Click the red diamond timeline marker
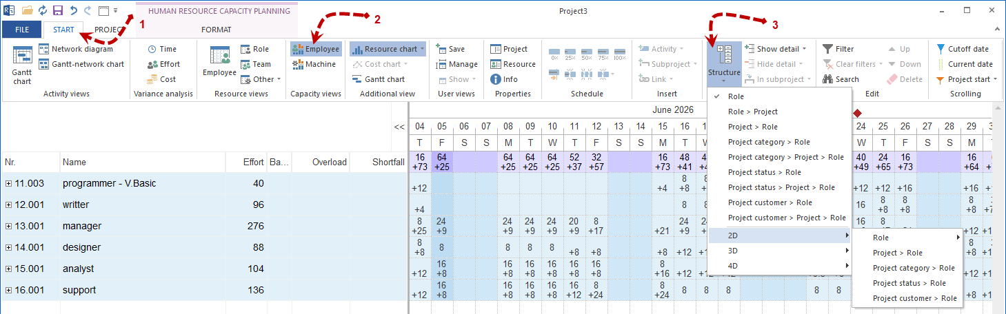This screenshot has height=314, width=1006. pyautogui.click(x=857, y=113)
